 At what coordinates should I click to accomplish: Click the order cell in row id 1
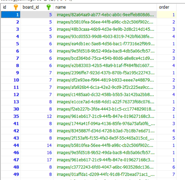pyautogui.click(x=166, y=15)
